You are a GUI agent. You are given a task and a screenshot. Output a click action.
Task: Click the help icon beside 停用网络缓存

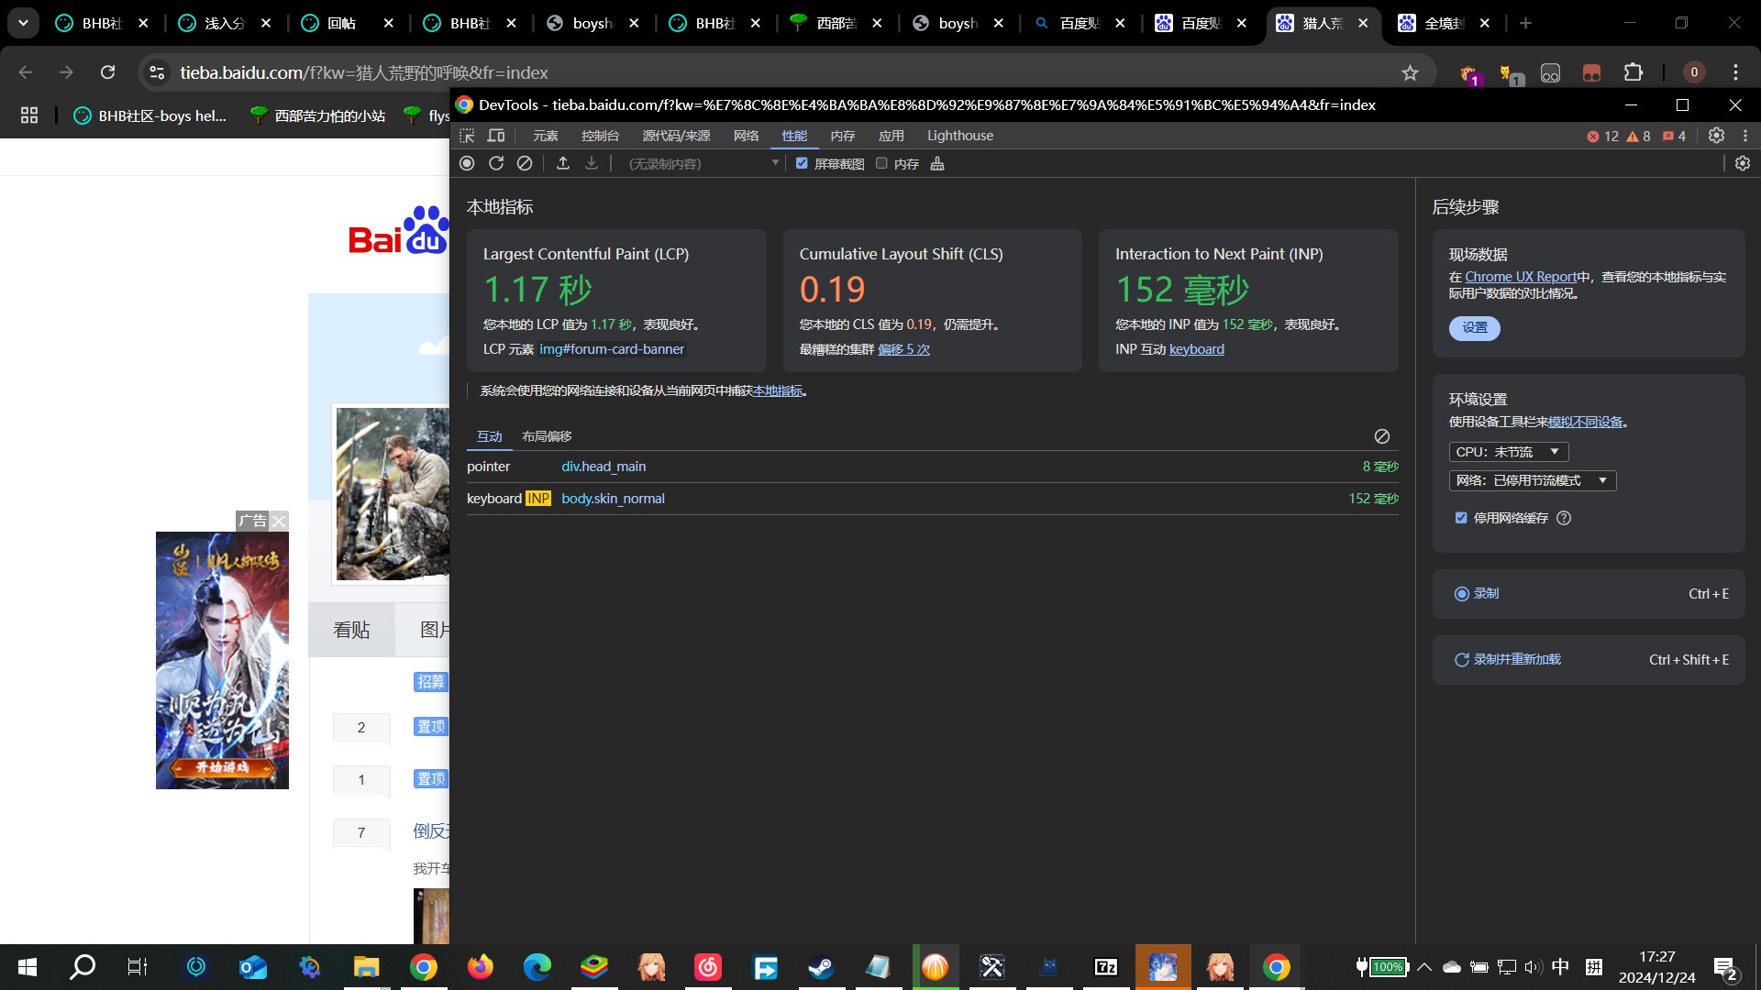click(1564, 518)
